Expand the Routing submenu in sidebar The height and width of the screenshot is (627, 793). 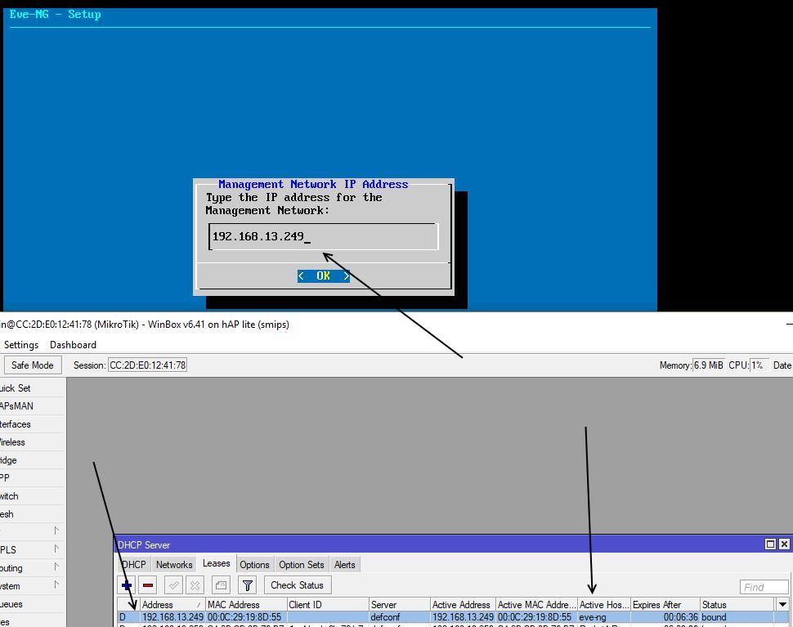pyautogui.click(x=56, y=567)
